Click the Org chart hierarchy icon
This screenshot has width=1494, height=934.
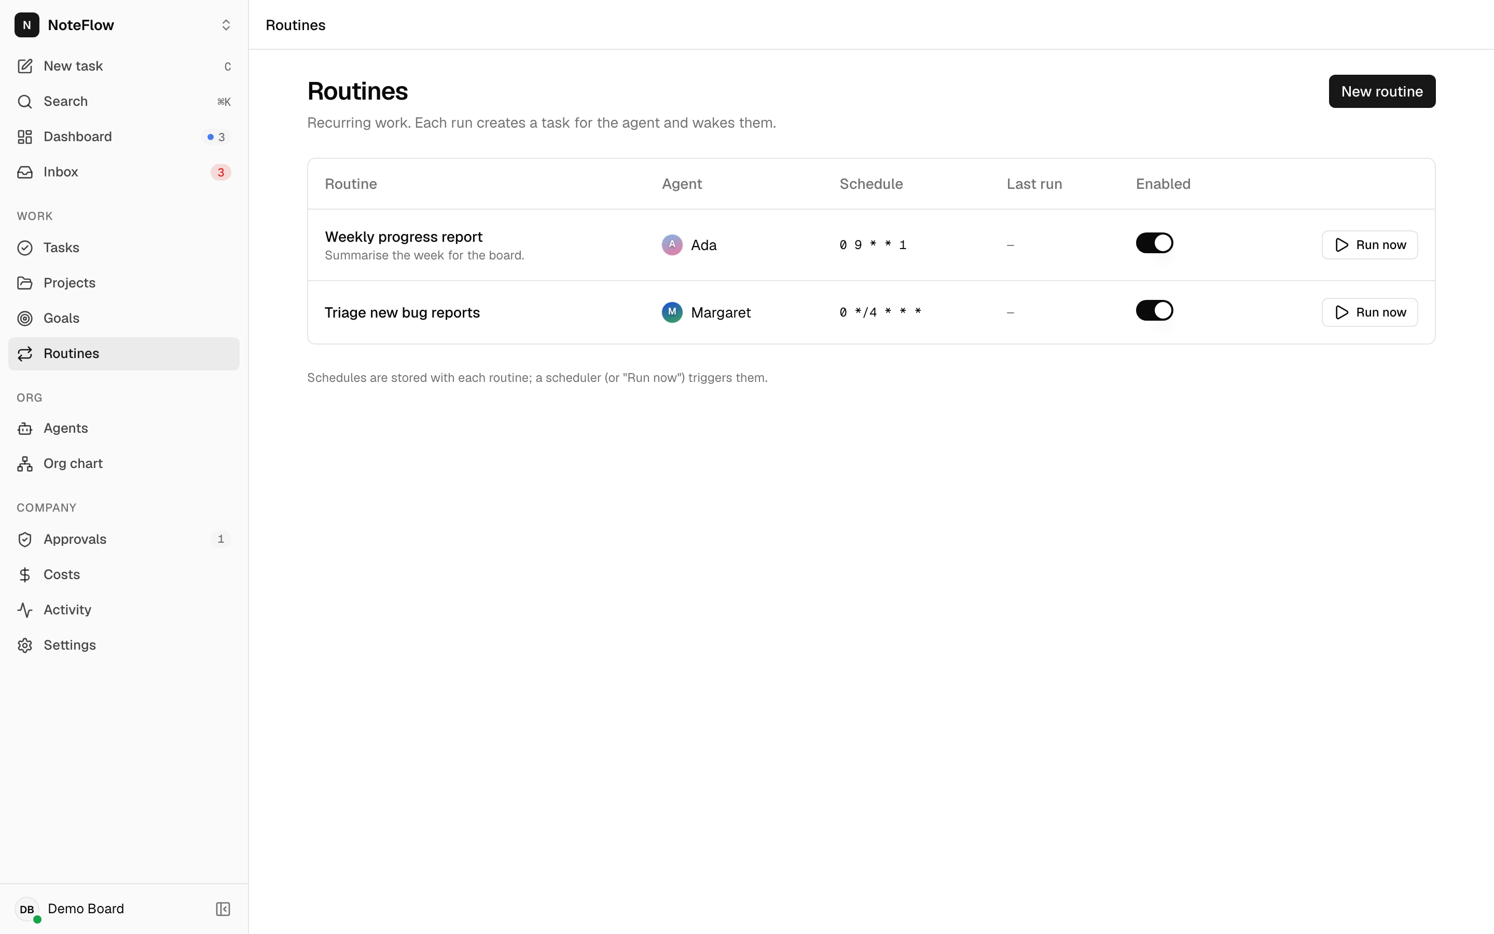tap(25, 463)
